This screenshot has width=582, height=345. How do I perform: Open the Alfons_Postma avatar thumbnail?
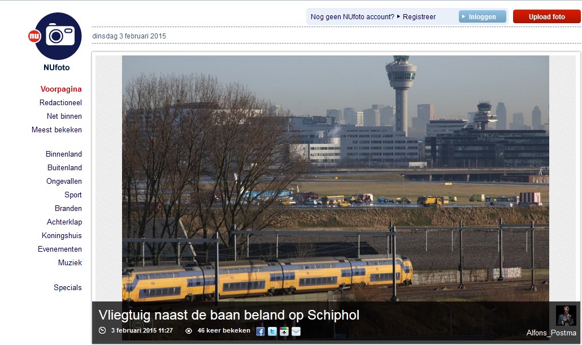point(566,316)
